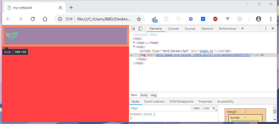
Task: Toggle the device toolbar in DevTools
Action: click(140, 28)
